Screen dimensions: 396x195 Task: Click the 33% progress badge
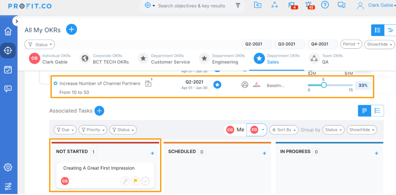tap(363, 85)
